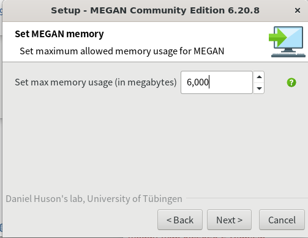The height and width of the screenshot is (238, 308).
Task: Click the empty gray panel area
Action: [x=155, y=142]
